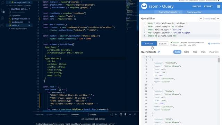This screenshot has height=125, width=222.
Task: Collapse the FULLSTACK-REACT-COUCHBASE workspace section
Action: pos(19,6)
